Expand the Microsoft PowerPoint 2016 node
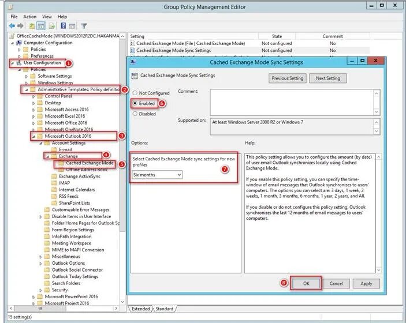The image size is (406, 323). (33, 297)
